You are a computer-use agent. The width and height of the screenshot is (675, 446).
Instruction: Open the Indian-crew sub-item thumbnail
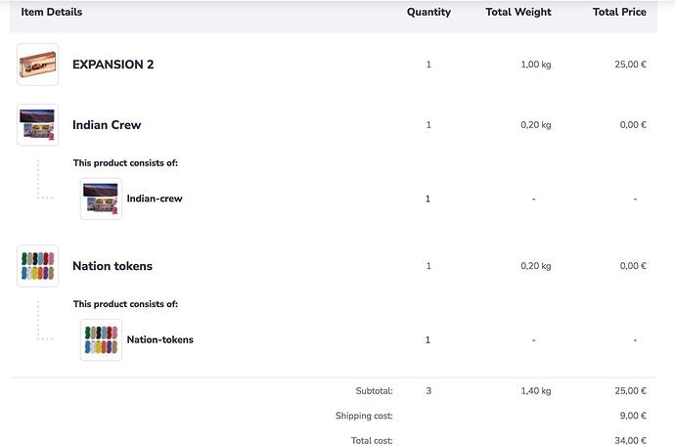coord(101,199)
